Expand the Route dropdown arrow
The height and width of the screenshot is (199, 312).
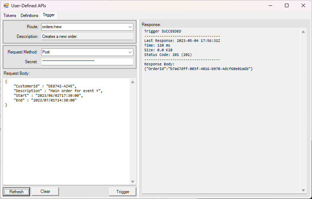pos(130,27)
